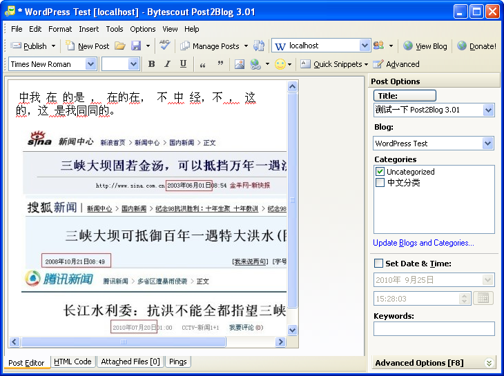Toggle Italic formatting
This screenshot has height=376, width=504.
167,64
